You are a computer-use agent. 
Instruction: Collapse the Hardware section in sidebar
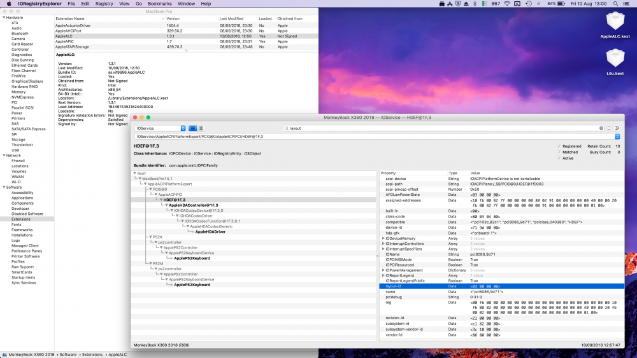point(4,17)
